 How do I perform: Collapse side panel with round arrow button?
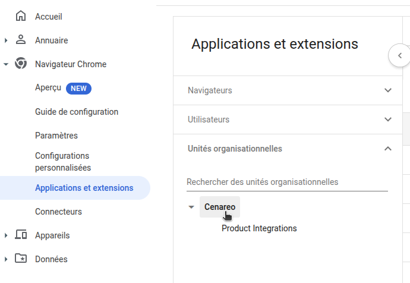click(x=399, y=55)
